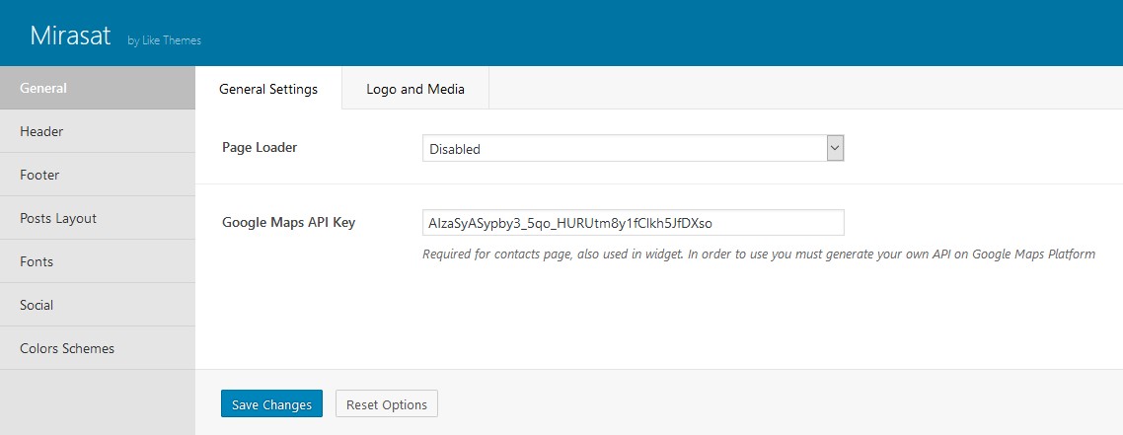Expand the Page Loader dropdown arrow

click(835, 149)
